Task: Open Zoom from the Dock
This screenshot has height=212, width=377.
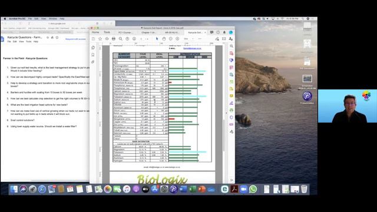Action: coord(243,189)
